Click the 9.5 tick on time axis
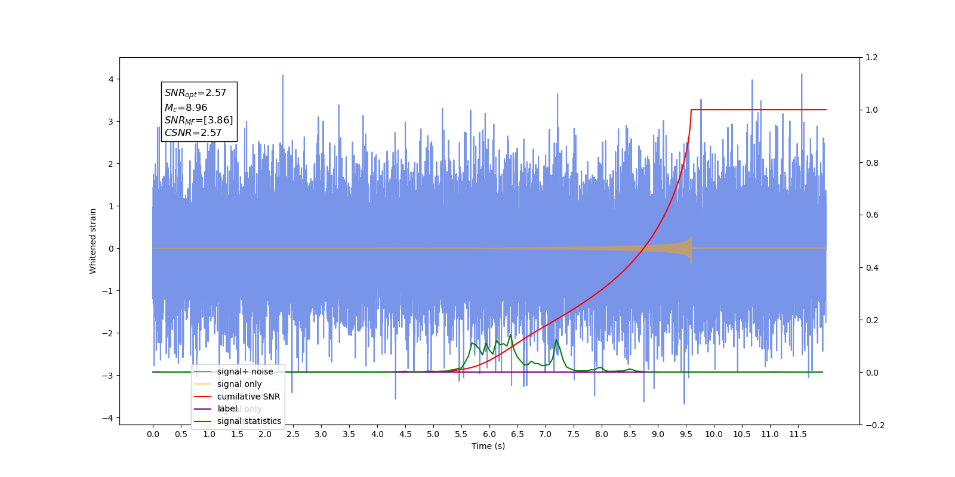 click(686, 434)
